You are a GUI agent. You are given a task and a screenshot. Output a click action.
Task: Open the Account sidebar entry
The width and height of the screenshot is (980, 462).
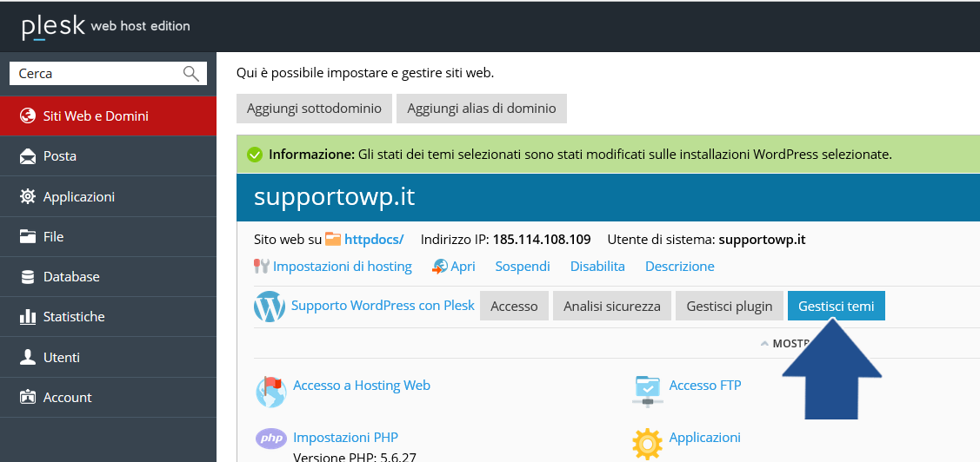[108, 397]
